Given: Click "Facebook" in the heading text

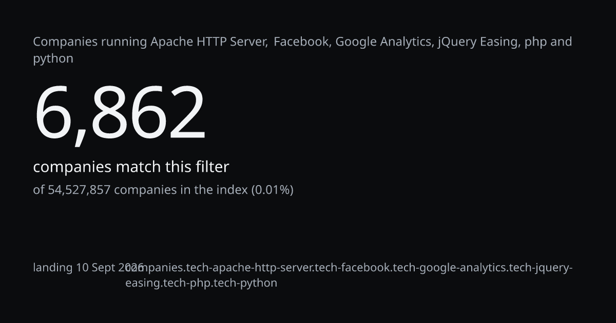Looking at the screenshot, I should point(301,42).
